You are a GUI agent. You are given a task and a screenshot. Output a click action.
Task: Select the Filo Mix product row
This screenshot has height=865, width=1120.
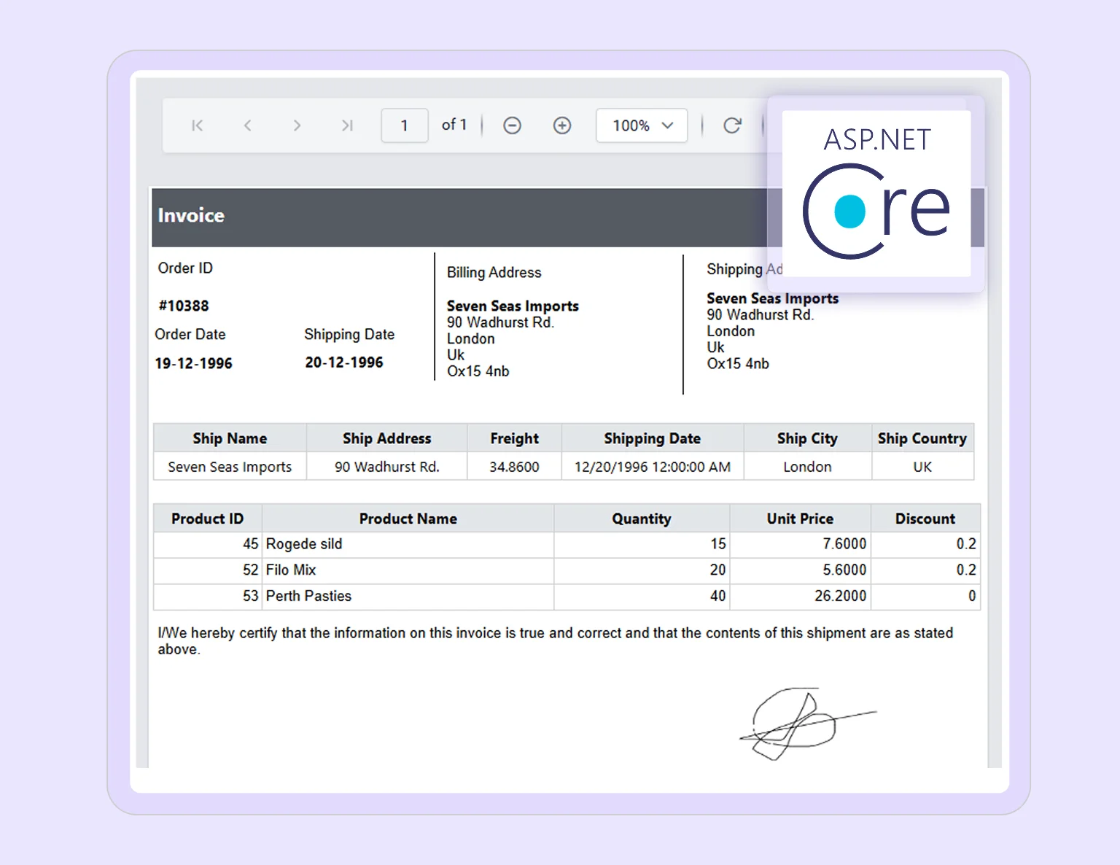pyautogui.click(x=290, y=570)
